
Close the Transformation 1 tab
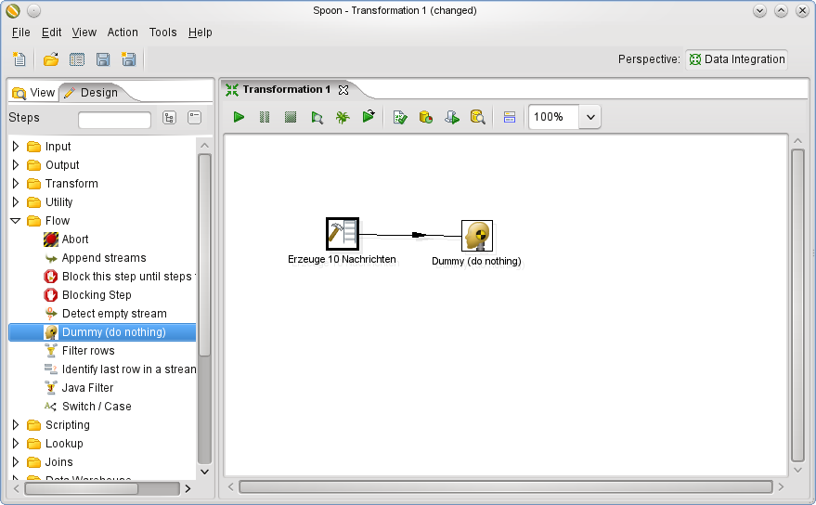pyautogui.click(x=343, y=90)
